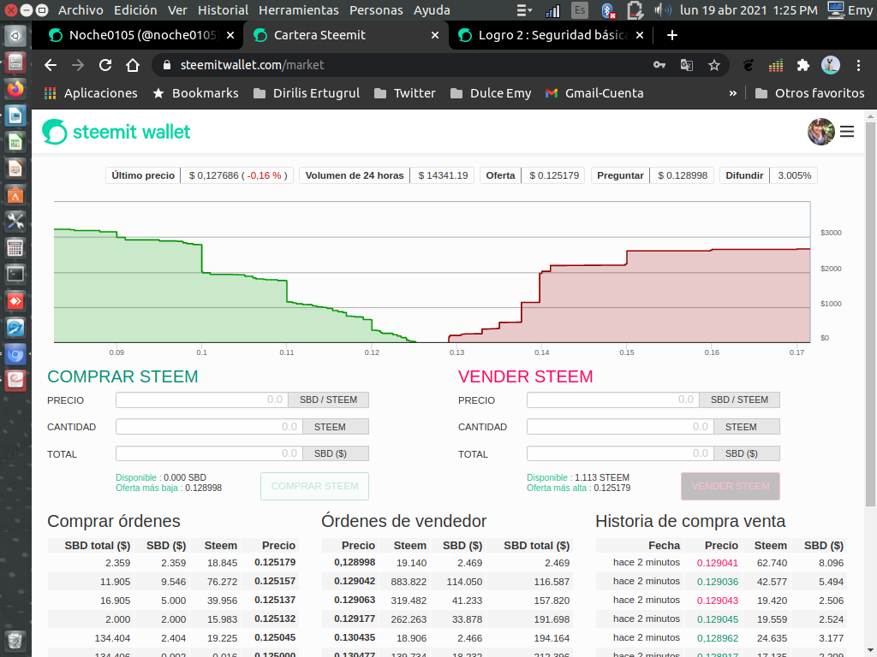Select buy order price 0.125045
Screen dimensions: 877x657
pos(275,637)
